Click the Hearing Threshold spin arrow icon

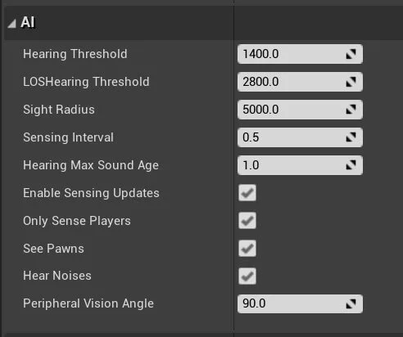[x=351, y=54]
